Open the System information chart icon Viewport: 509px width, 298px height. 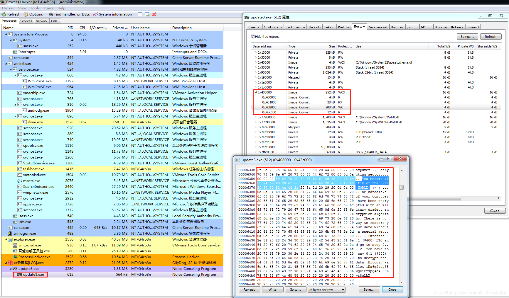pos(95,14)
